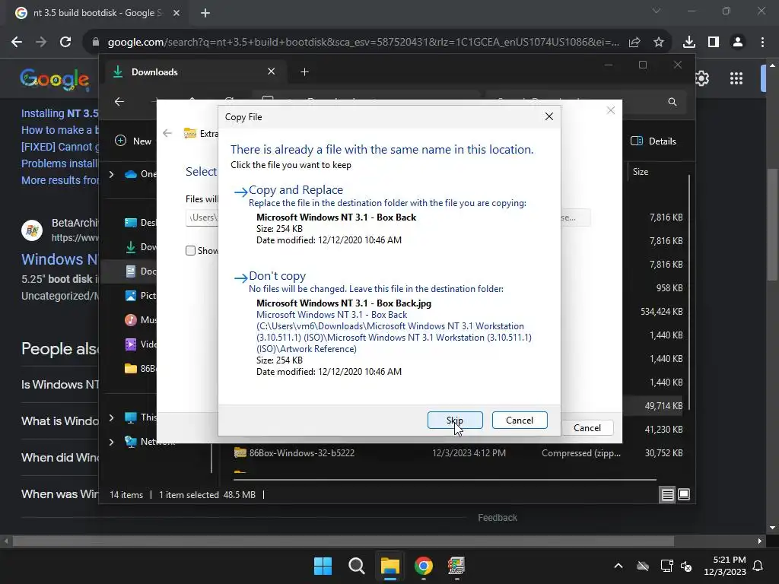Screen dimensions: 779x584
Task: Open the Google apps grid
Action: [x=736, y=78]
